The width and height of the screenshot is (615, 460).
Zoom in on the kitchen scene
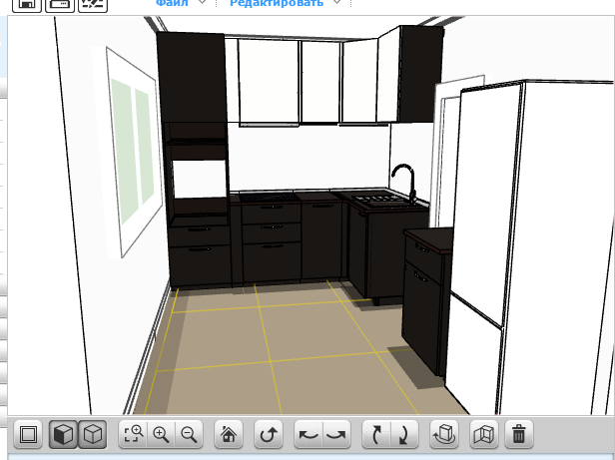[161, 435]
